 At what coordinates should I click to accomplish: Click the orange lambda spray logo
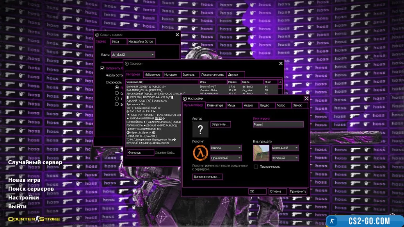pyautogui.click(x=200, y=153)
